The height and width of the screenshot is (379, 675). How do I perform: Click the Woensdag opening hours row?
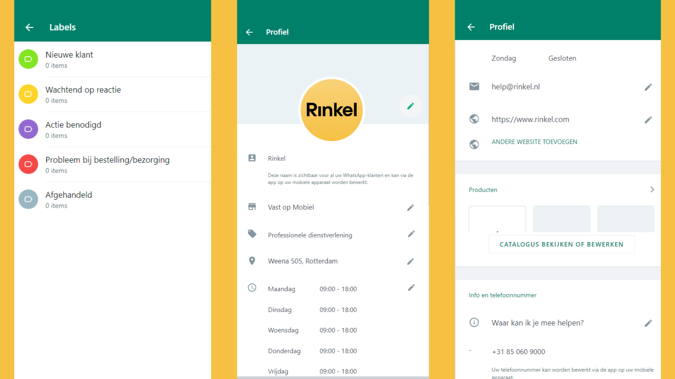coord(313,330)
